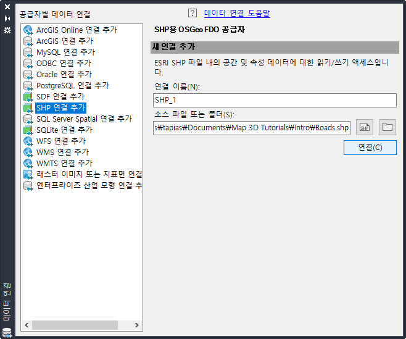
Task: Click the 연결 이름 input field
Action: [275, 100]
